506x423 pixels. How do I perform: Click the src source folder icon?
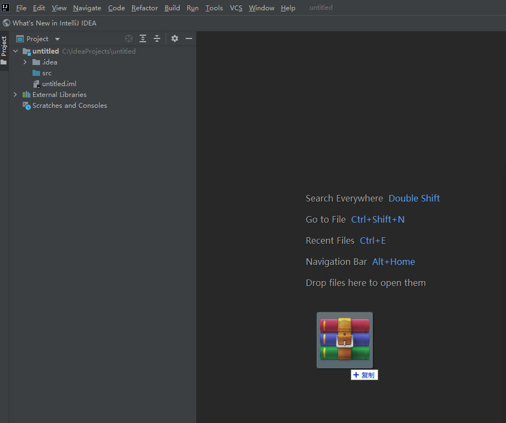tap(36, 73)
